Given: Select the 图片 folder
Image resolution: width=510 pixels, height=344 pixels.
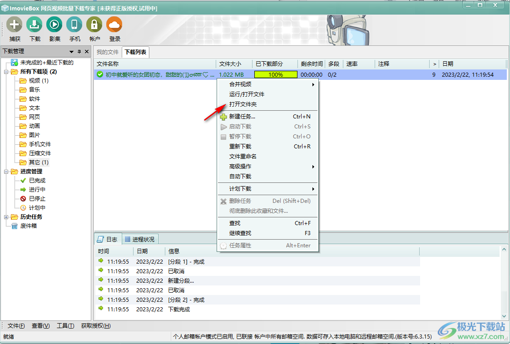Looking at the screenshot, I should 34,135.
